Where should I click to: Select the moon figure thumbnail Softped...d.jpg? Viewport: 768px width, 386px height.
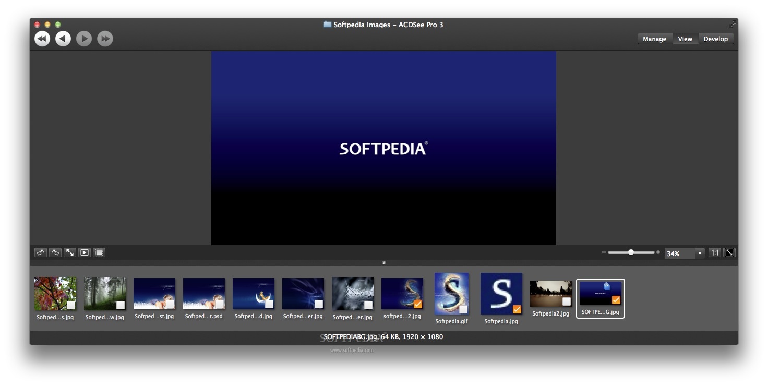[x=254, y=294]
